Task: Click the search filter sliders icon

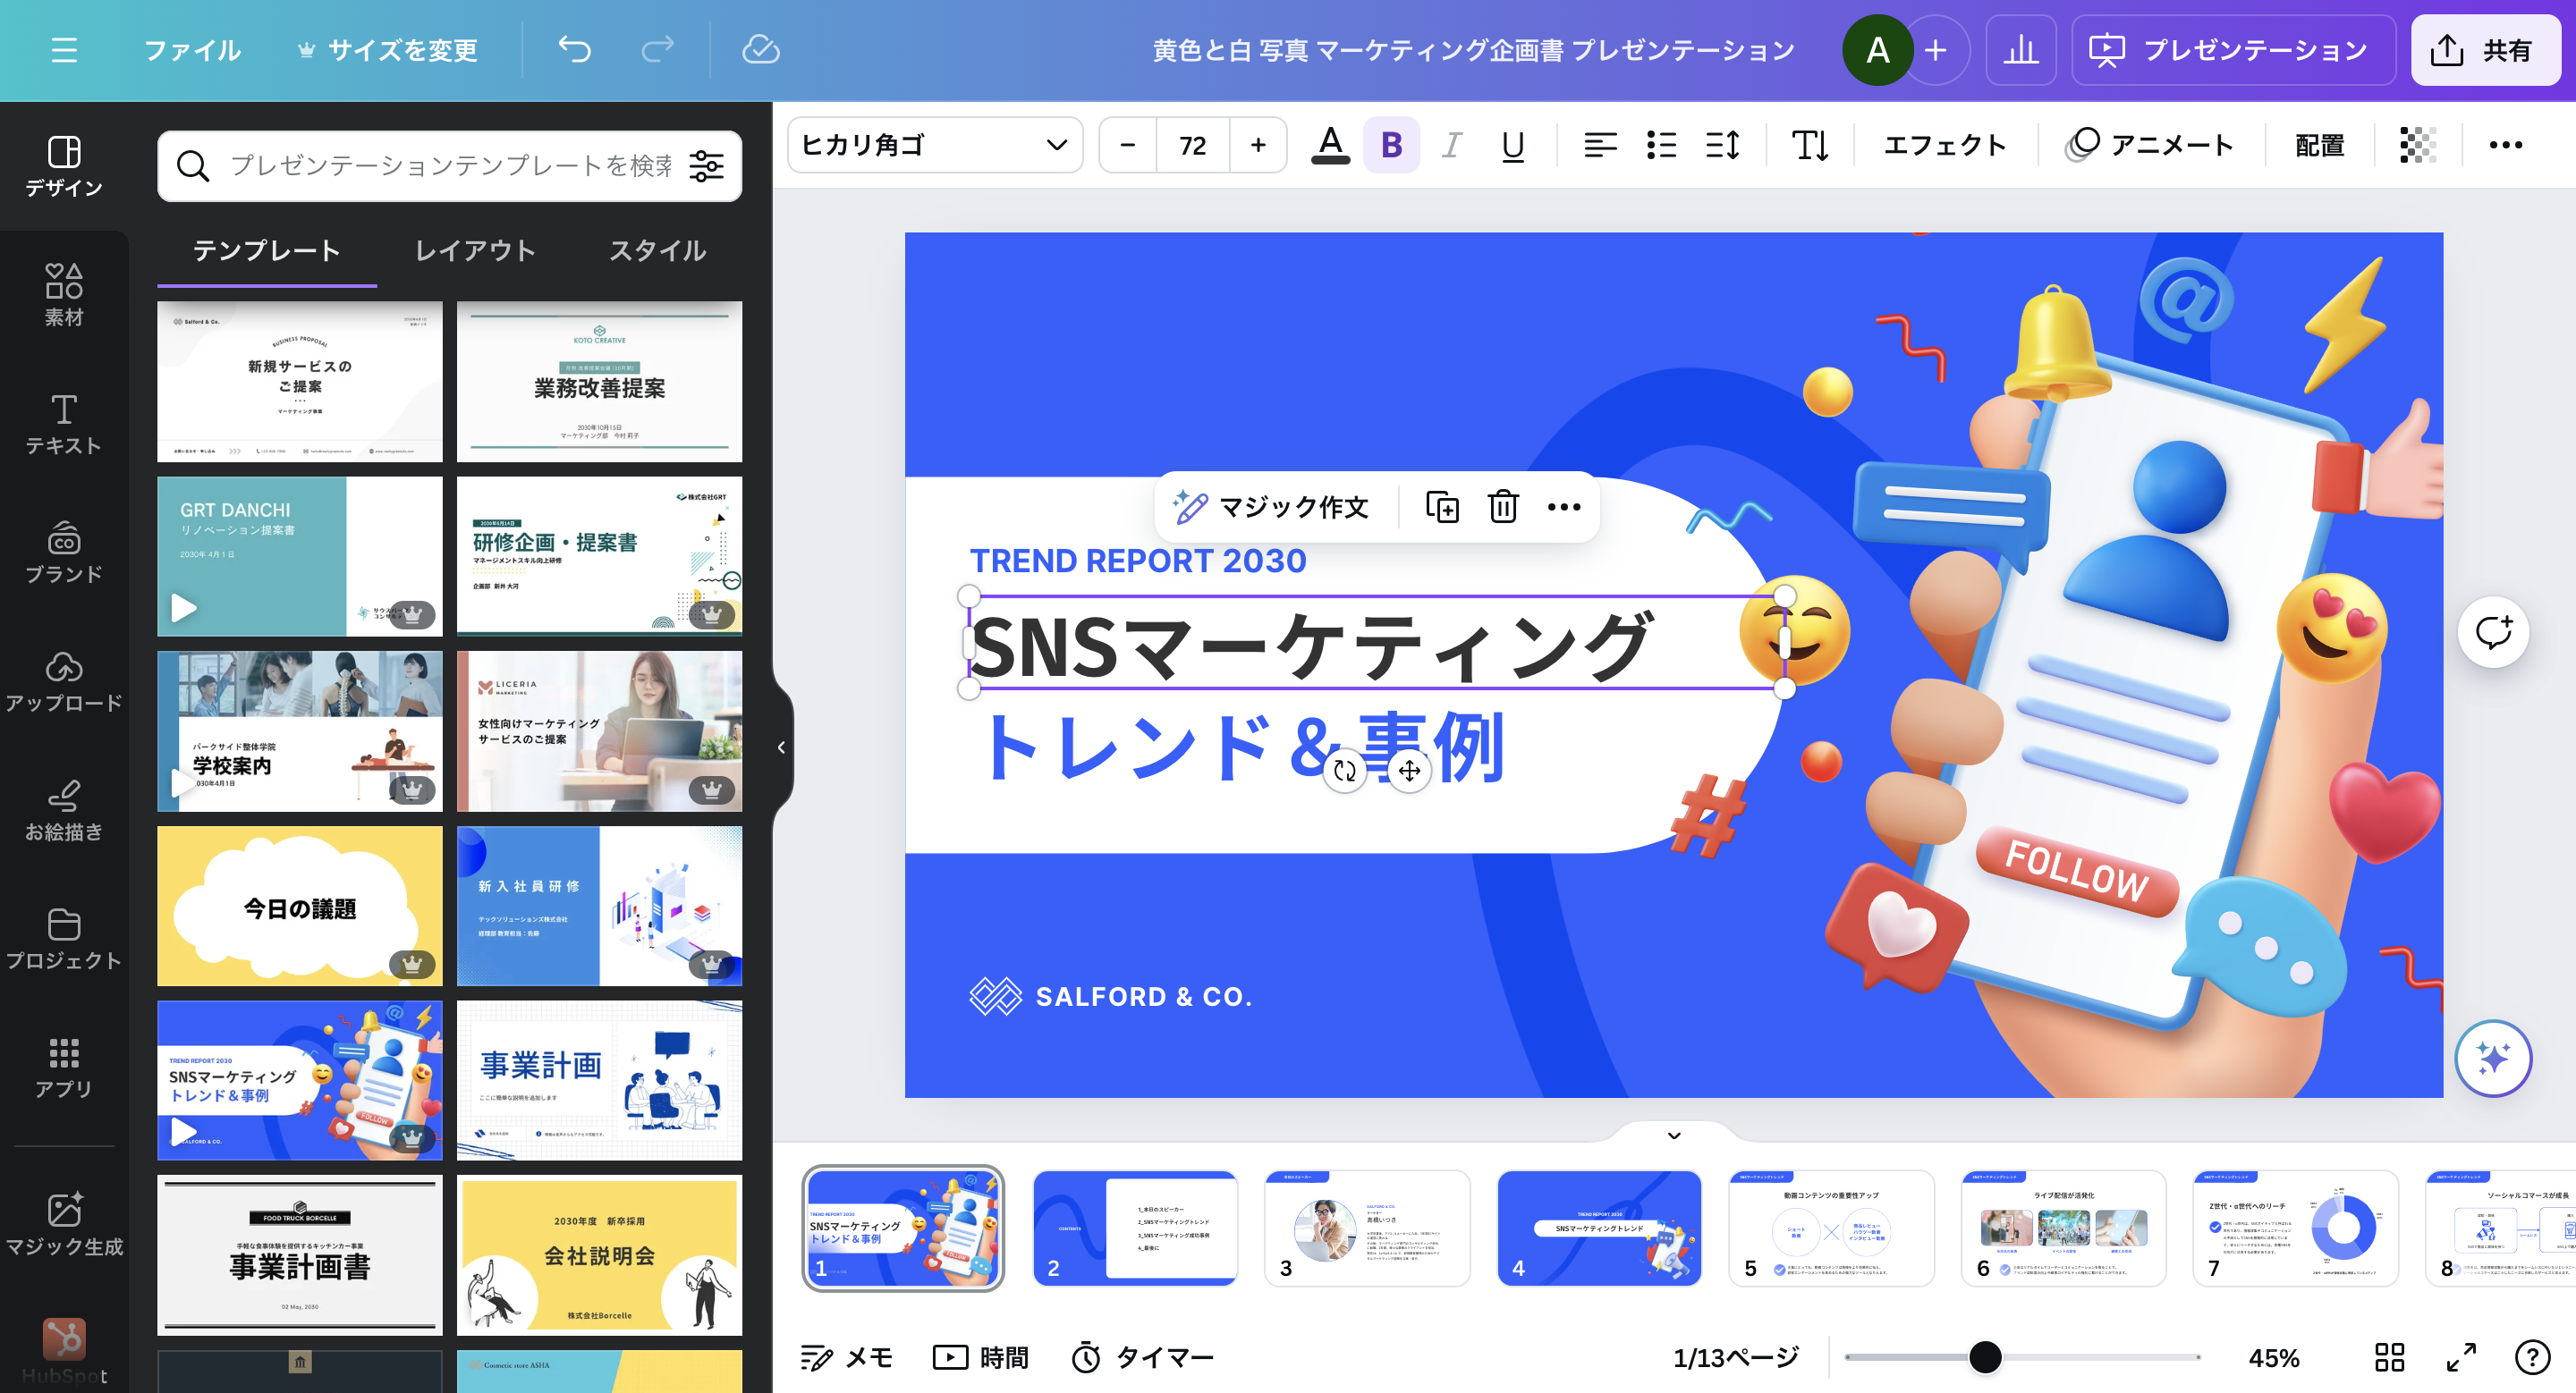Action: tap(706, 166)
